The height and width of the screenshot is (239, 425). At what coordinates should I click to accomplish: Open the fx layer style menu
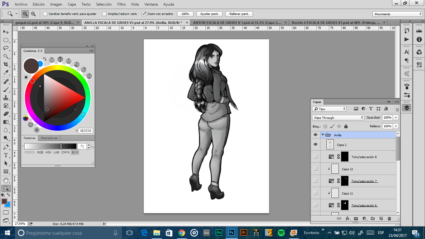click(348, 219)
